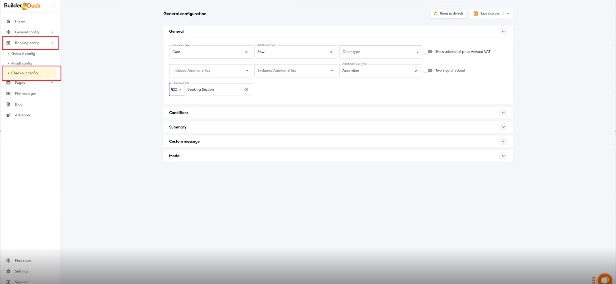Click the Blog document icon

point(8,104)
